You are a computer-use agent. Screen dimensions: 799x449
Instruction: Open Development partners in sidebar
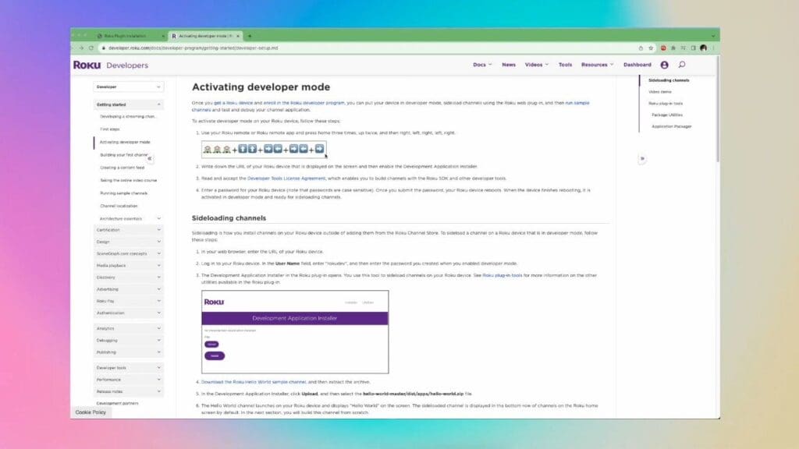[x=117, y=403]
